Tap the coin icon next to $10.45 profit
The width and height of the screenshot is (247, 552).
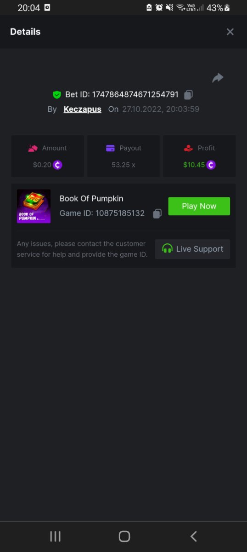click(211, 165)
